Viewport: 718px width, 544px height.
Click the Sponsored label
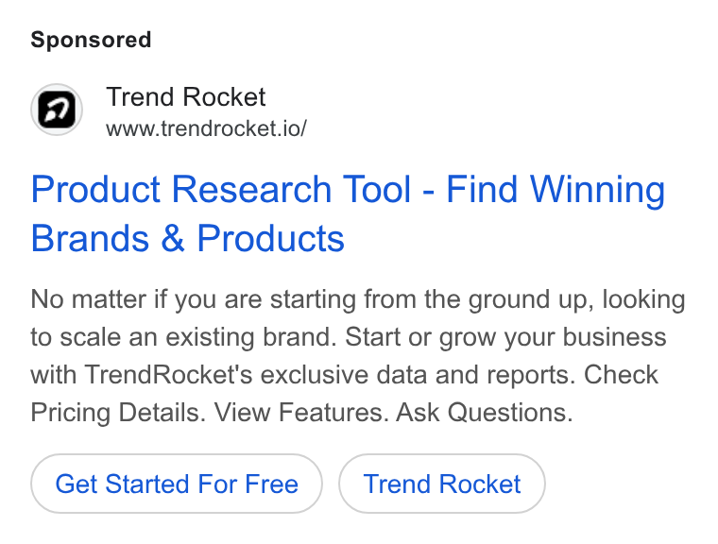[91, 40]
